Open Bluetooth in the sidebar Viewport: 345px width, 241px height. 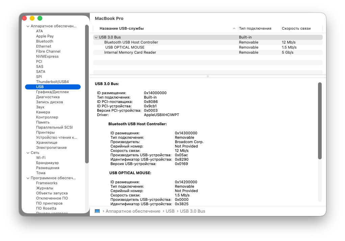tap(45, 42)
